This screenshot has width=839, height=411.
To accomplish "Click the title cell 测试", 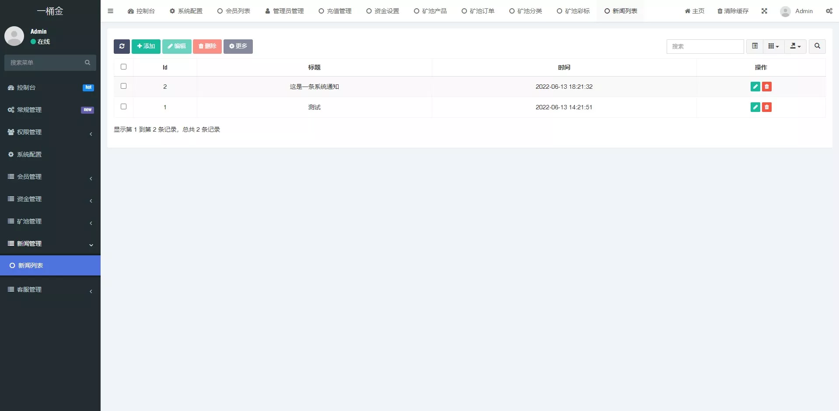I will coord(314,107).
